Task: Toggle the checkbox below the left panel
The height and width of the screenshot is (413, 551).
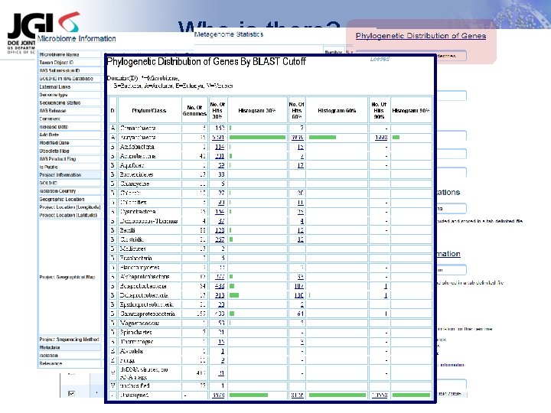Action: 71,393
